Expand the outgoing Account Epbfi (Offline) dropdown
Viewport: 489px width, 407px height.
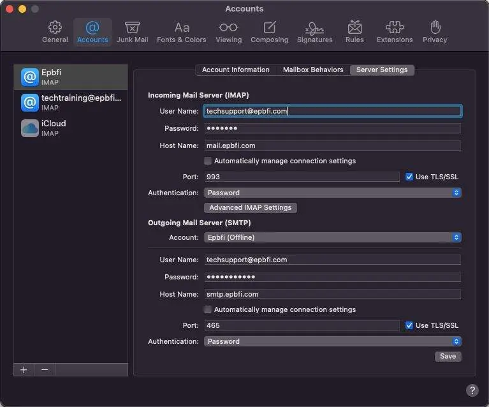[x=332, y=237]
